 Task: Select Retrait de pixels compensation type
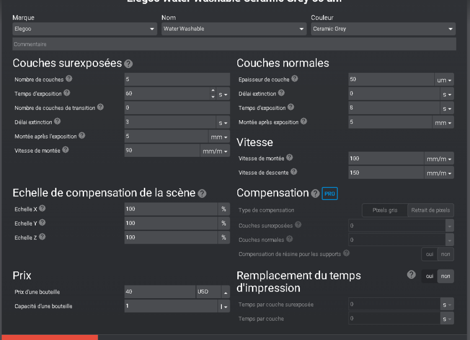click(430, 210)
